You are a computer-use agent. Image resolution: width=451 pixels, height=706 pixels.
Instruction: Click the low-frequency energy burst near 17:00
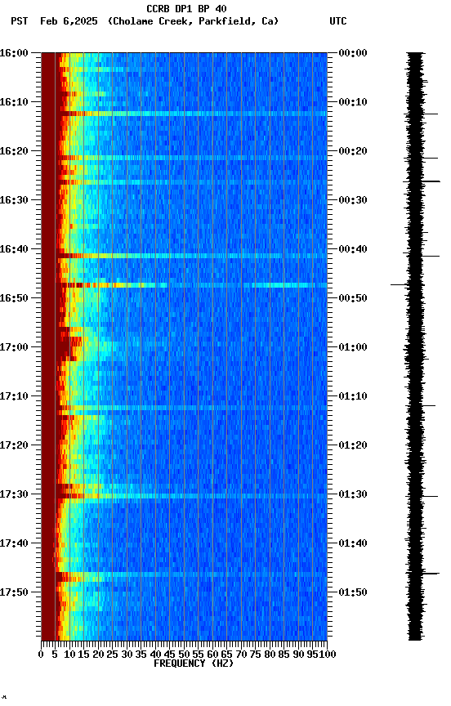[69, 346]
